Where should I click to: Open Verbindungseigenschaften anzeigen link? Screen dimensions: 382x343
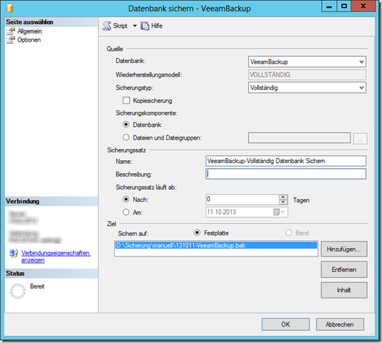[56, 257]
